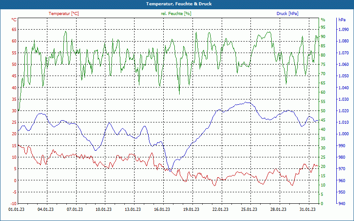Click the date label "22.01.23"
This screenshot has height=221, width=354.
point(220,209)
